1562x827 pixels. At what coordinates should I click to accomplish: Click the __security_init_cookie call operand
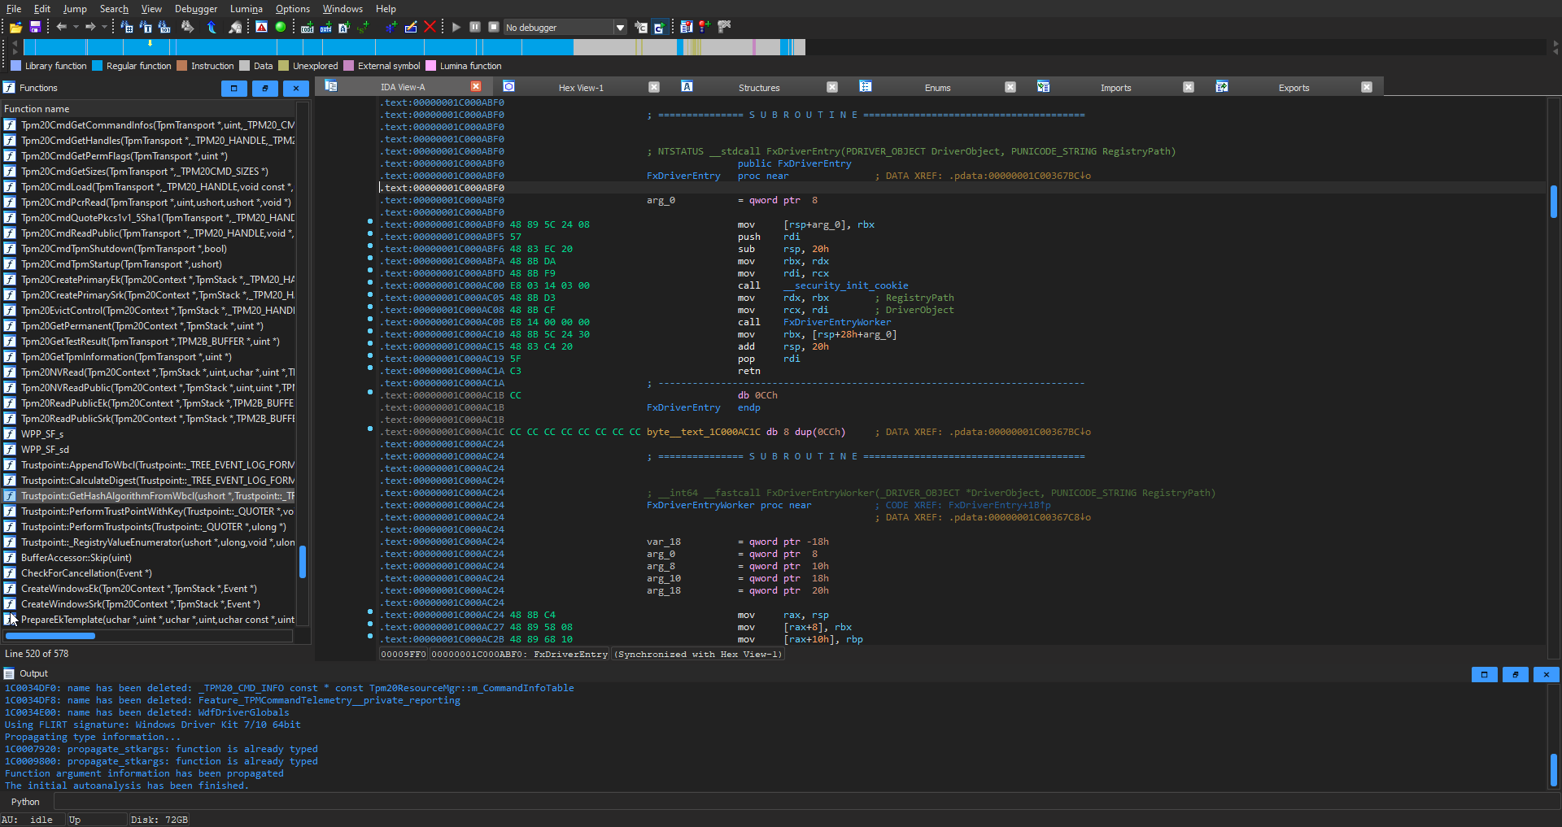pos(845,285)
